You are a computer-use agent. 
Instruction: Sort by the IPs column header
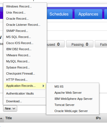click(x=98, y=118)
